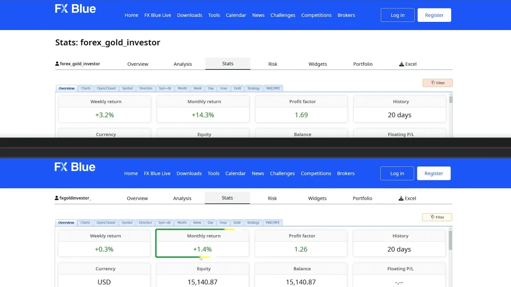Open the Calendar menu in the bottom header
Viewport: 511px width, 287px height.
pos(235,173)
